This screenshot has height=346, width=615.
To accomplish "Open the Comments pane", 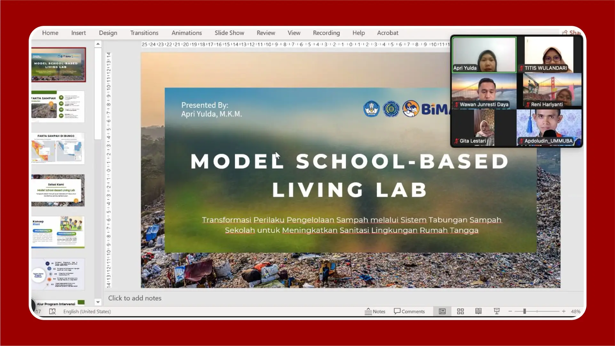I will coord(409,311).
